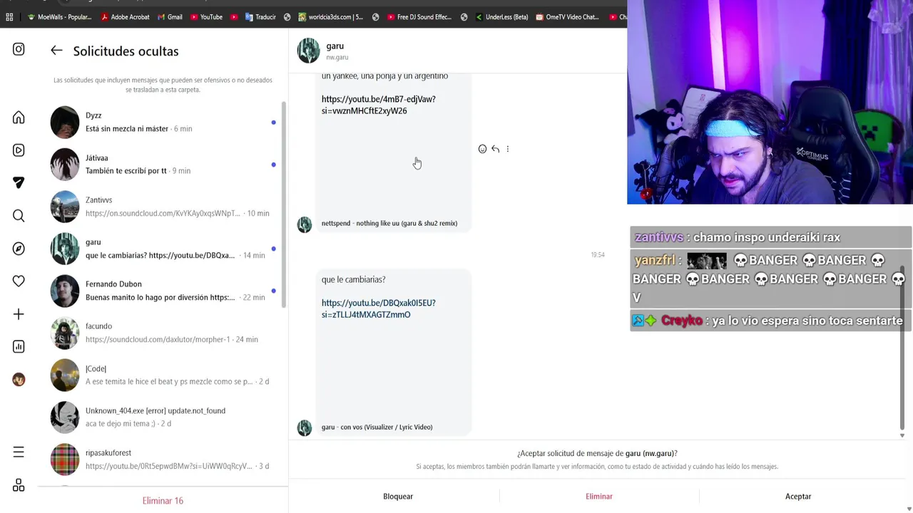Open message three-dot options

pyautogui.click(x=507, y=149)
